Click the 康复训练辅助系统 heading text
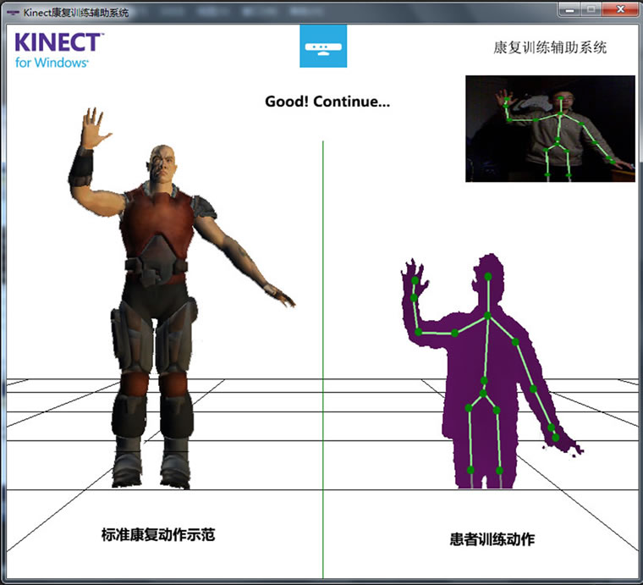The height and width of the screenshot is (585, 643). click(x=550, y=47)
